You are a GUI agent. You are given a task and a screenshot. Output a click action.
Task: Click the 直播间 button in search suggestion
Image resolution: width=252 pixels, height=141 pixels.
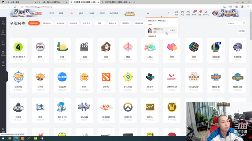pos(172,30)
